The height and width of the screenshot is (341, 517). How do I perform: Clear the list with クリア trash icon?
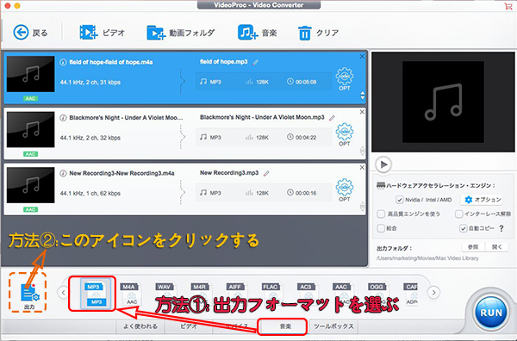pos(319,33)
